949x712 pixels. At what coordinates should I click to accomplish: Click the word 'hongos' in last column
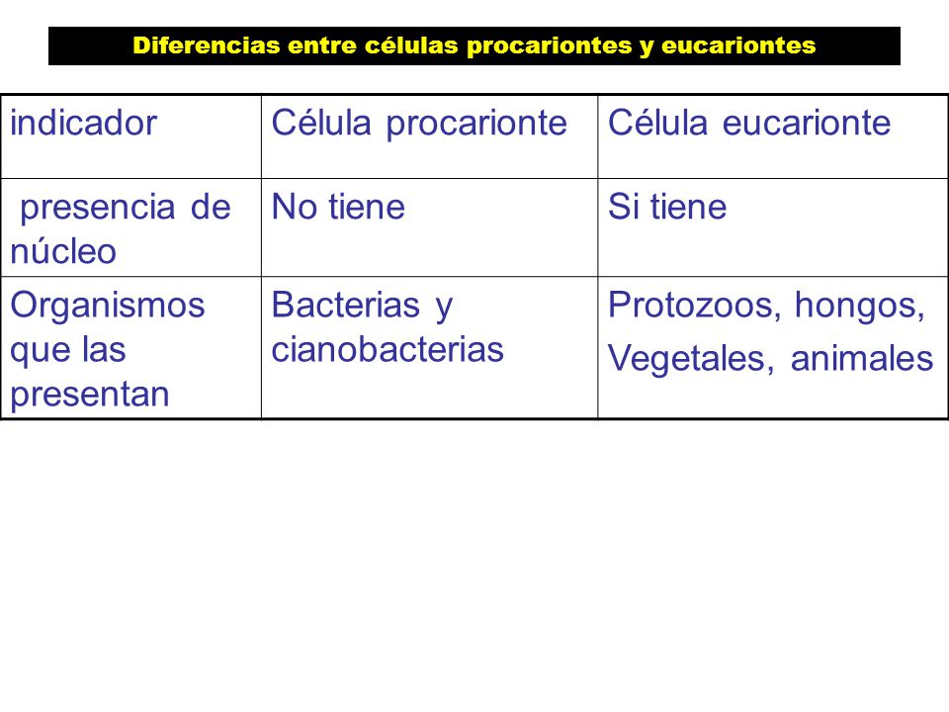[x=859, y=307]
